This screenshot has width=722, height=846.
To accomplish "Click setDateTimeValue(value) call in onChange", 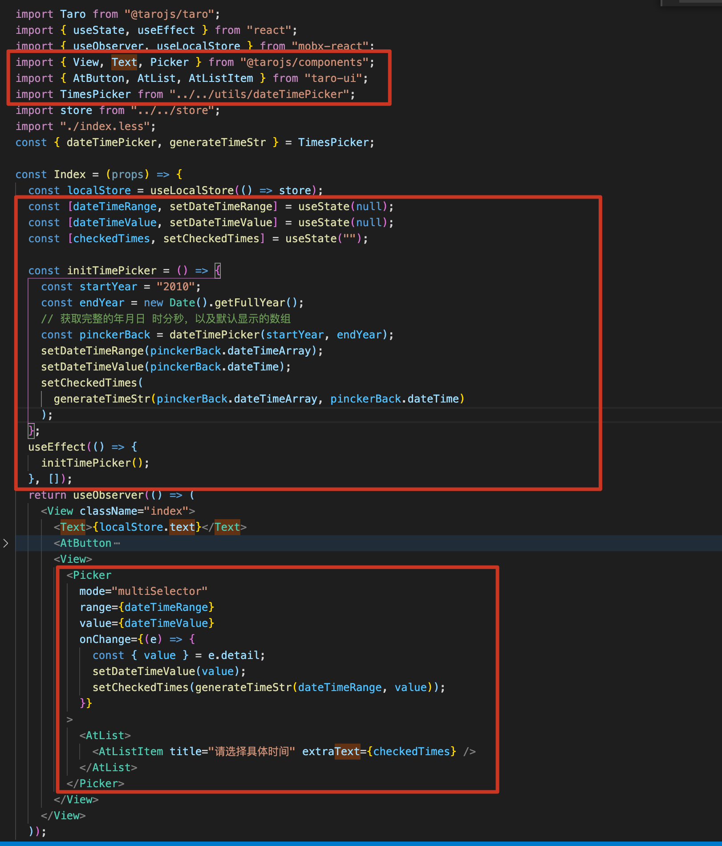I will [166, 671].
